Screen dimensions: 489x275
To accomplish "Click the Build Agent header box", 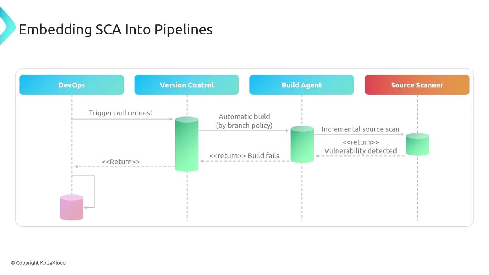I will (x=302, y=85).
